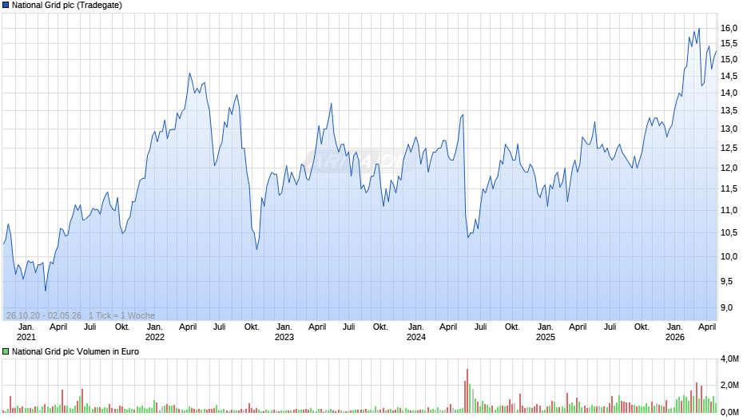Click the 'Okt.' label before Jan. 2025

tap(512, 327)
